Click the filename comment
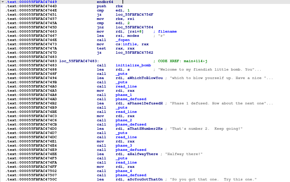The image size is (290, 182). point(165,31)
